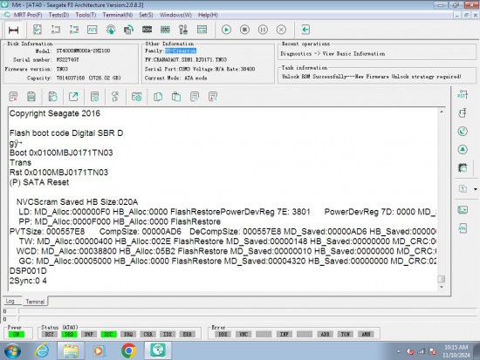The image size is (480, 360).
Task: Open the Set(S) menu
Action: click(146, 15)
